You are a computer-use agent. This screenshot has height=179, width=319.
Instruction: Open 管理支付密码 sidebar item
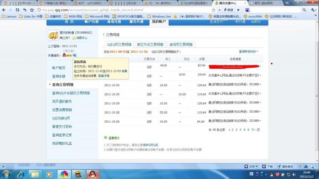click(62, 126)
